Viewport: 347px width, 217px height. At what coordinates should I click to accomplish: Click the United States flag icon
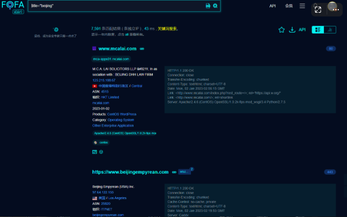pos(95,198)
